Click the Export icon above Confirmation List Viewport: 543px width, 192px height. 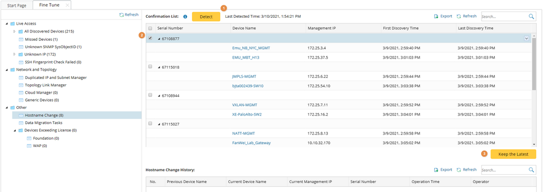[436, 16]
